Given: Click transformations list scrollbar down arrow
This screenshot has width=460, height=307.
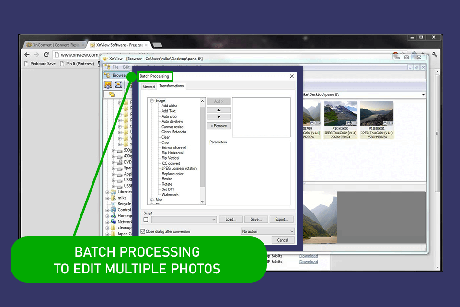Looking at the screenshot, I should click(202, 201).
